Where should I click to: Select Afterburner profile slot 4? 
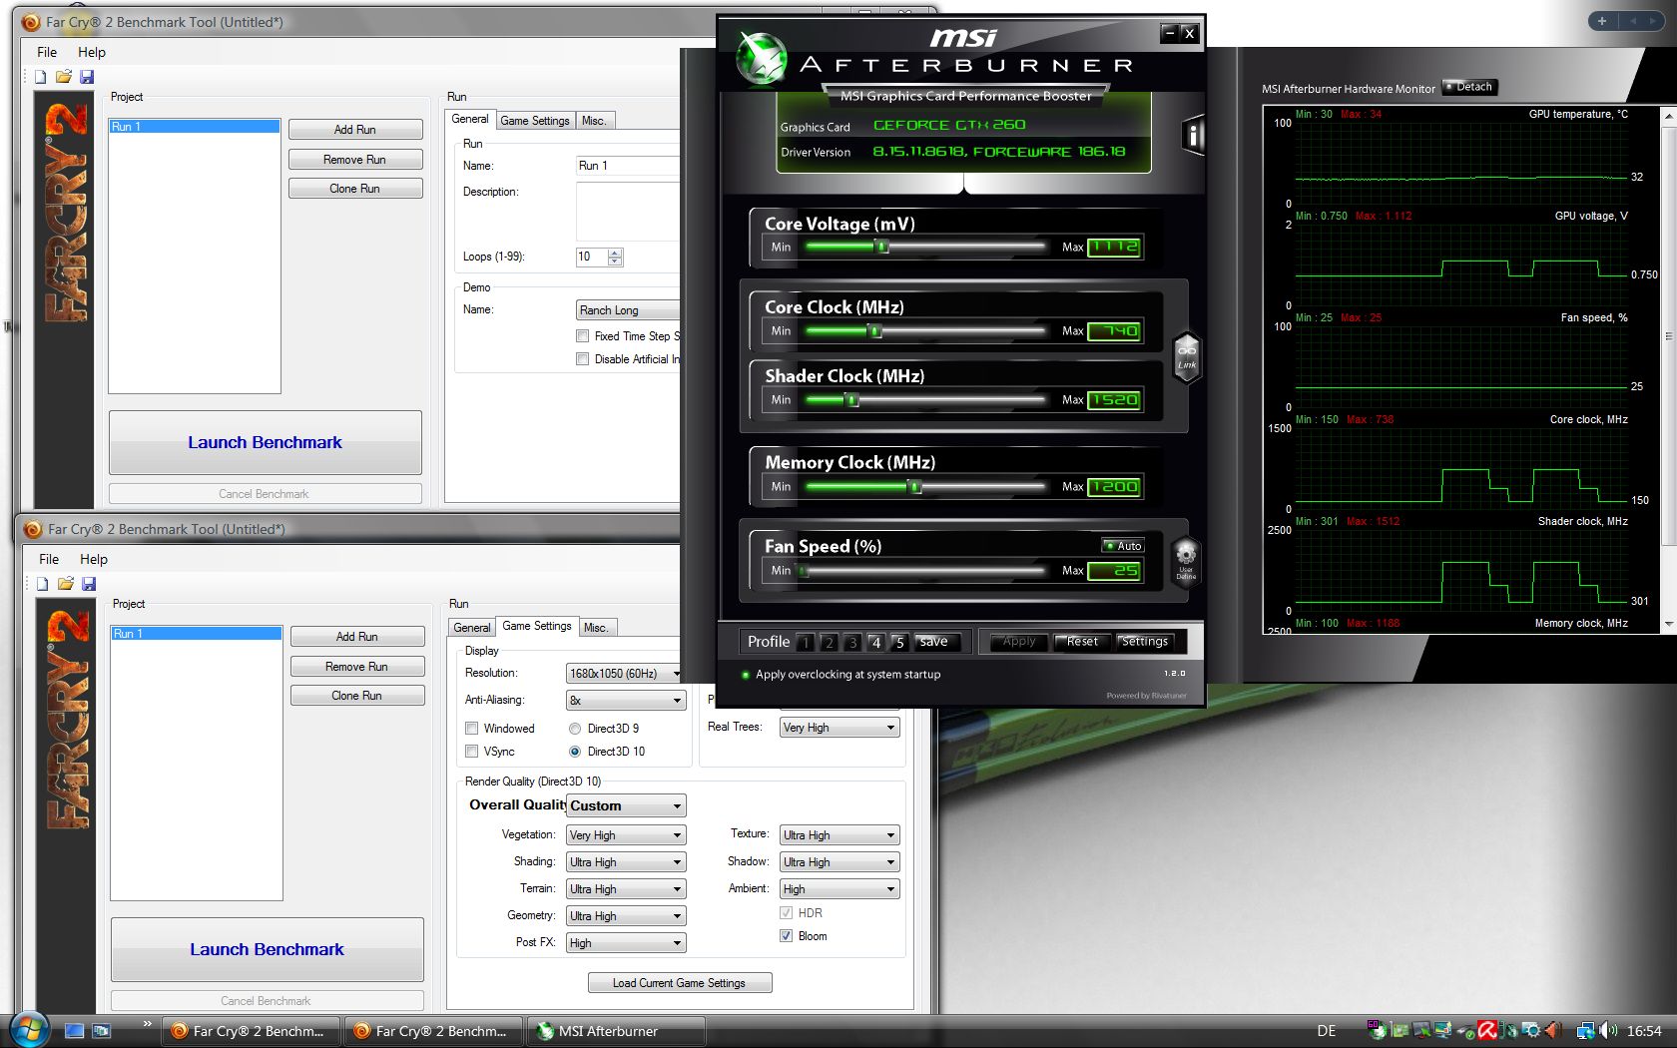pos(875,643)
